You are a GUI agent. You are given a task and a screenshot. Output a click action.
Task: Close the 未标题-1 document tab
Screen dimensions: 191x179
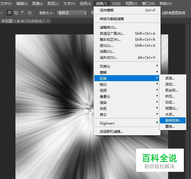point(48,21)
